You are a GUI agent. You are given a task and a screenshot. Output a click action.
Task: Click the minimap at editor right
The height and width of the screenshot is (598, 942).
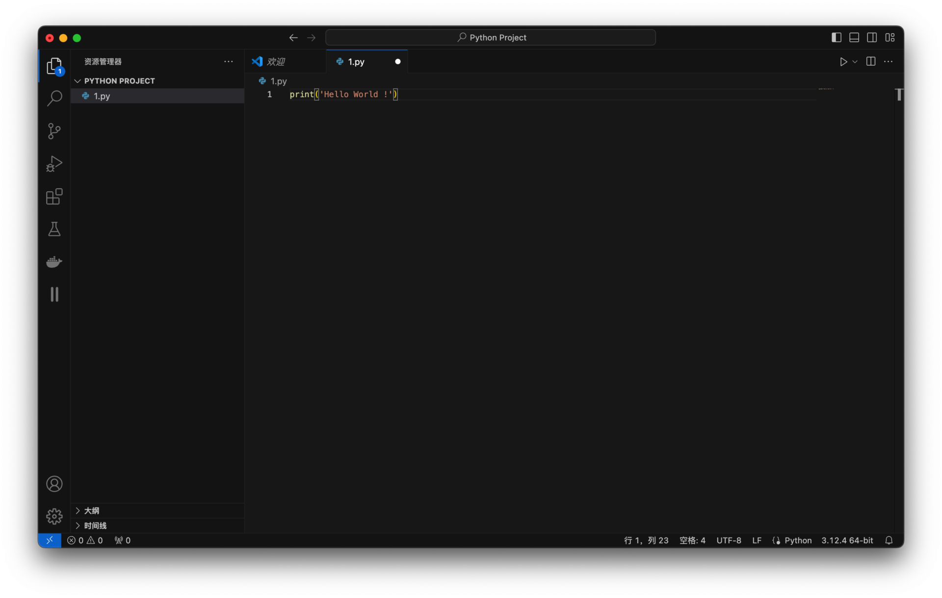click(826, 89)
